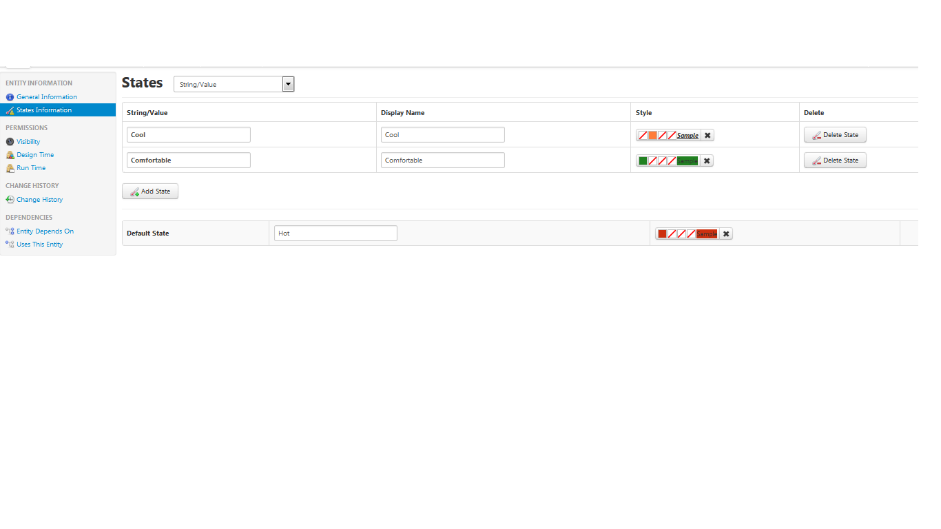Click the CHANGE HISTORY section heading
The image size is (941, 529).
click(32, 186)
